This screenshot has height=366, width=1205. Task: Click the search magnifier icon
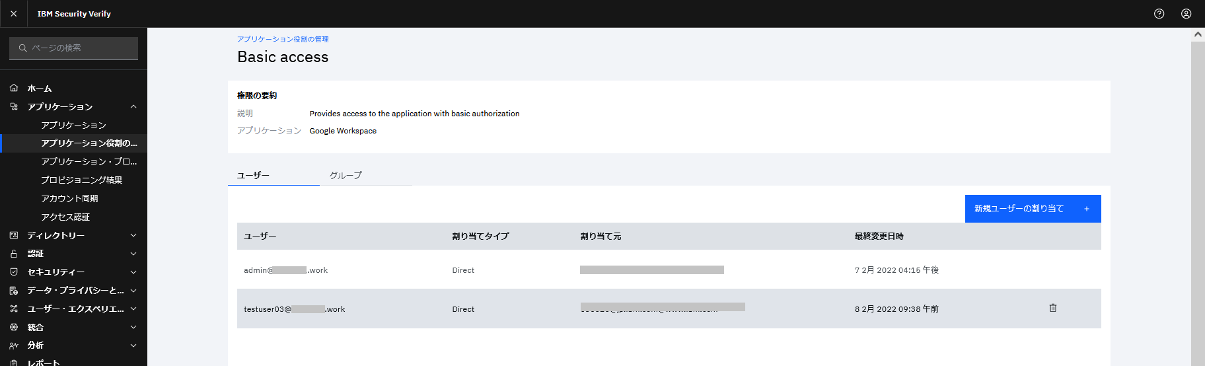[22, 48]
